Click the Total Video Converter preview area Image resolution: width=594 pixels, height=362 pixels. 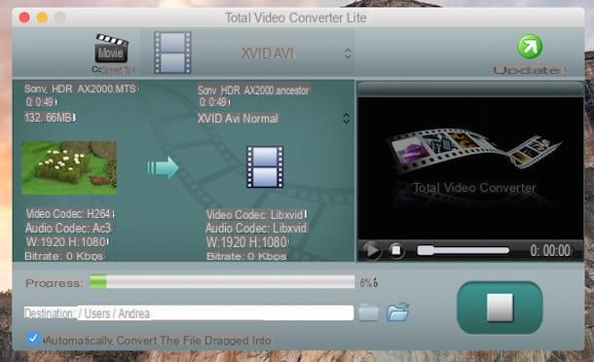pyautogui.click(x=470, y=168)
